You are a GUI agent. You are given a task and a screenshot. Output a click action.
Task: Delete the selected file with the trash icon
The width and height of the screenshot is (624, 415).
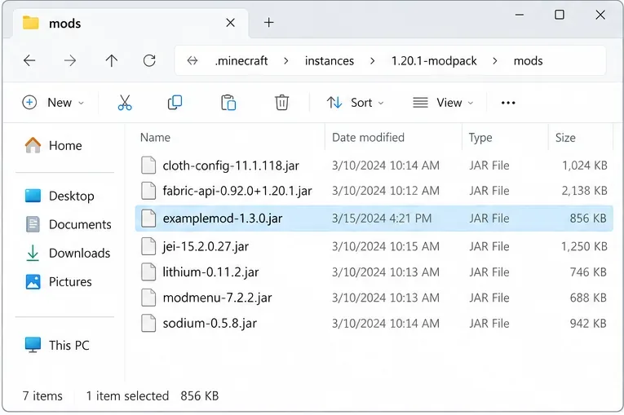click(281, 103)
